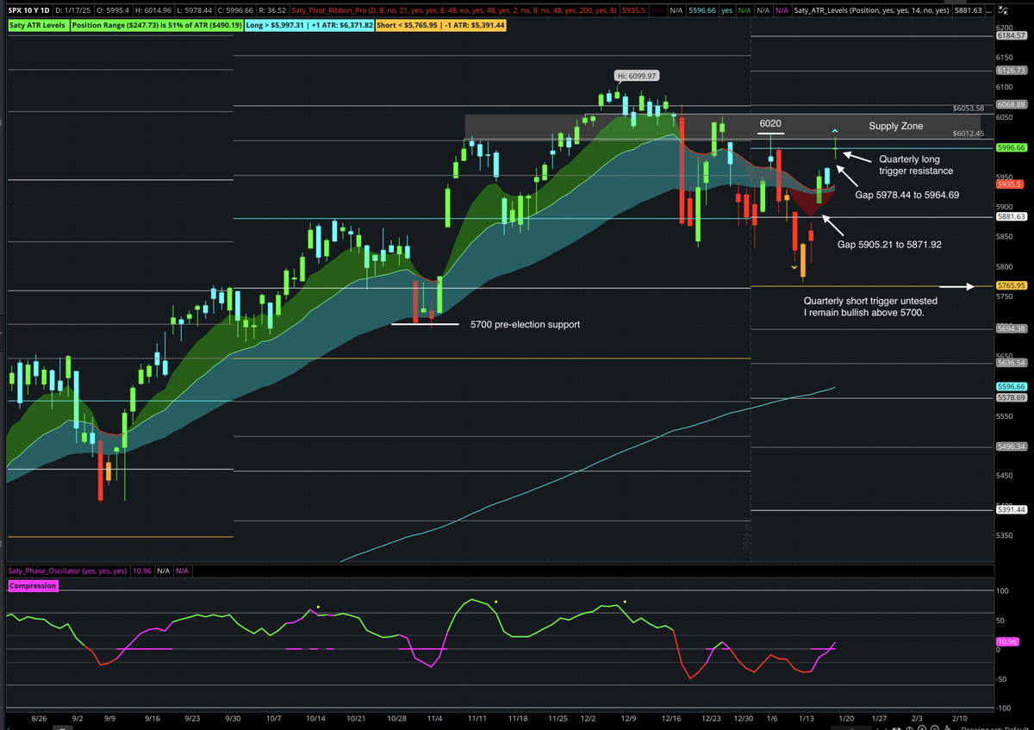1034x730 pixels.
Task: Toggle the magenta Compression badge
Action: 33,585
